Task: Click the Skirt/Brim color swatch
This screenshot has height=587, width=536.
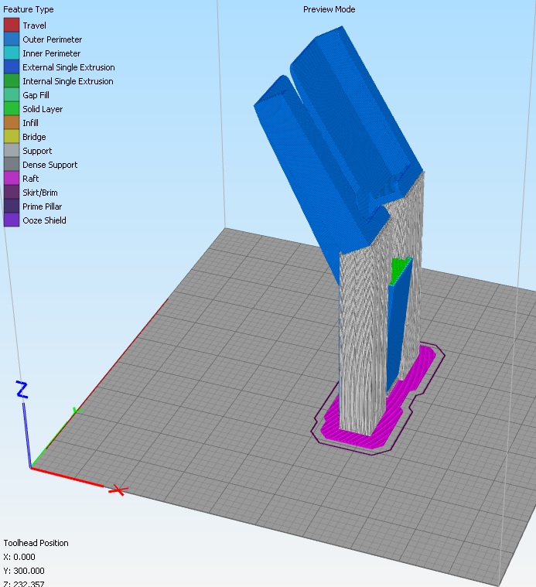Action: (x=12, y=192)
